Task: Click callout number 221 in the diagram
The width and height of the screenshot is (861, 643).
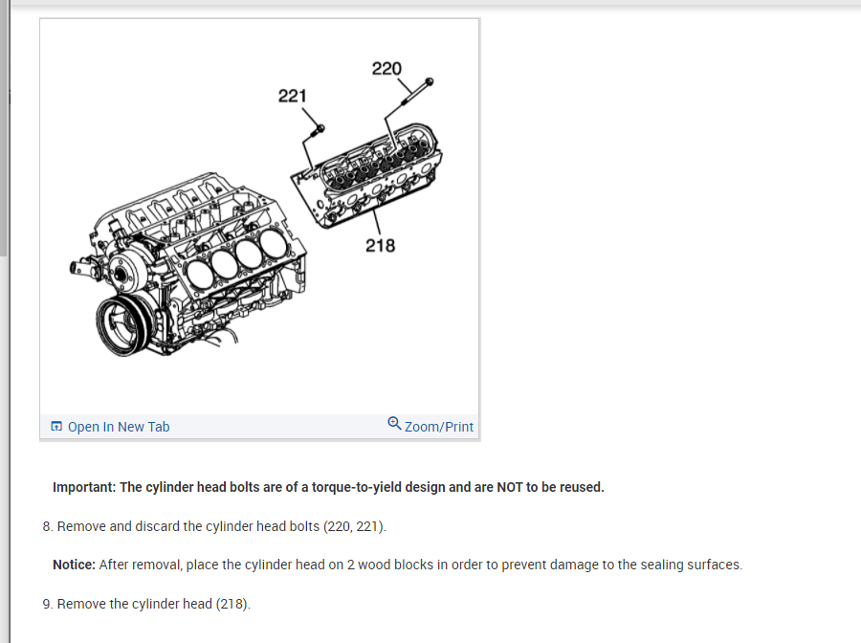Action: tap(292, 96)
